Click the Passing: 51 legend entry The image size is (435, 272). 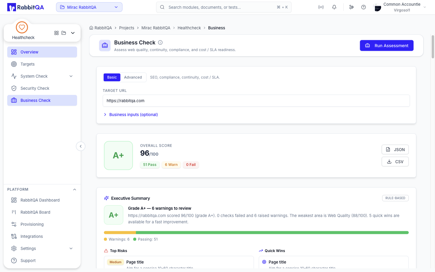click(x=146, y=239)
